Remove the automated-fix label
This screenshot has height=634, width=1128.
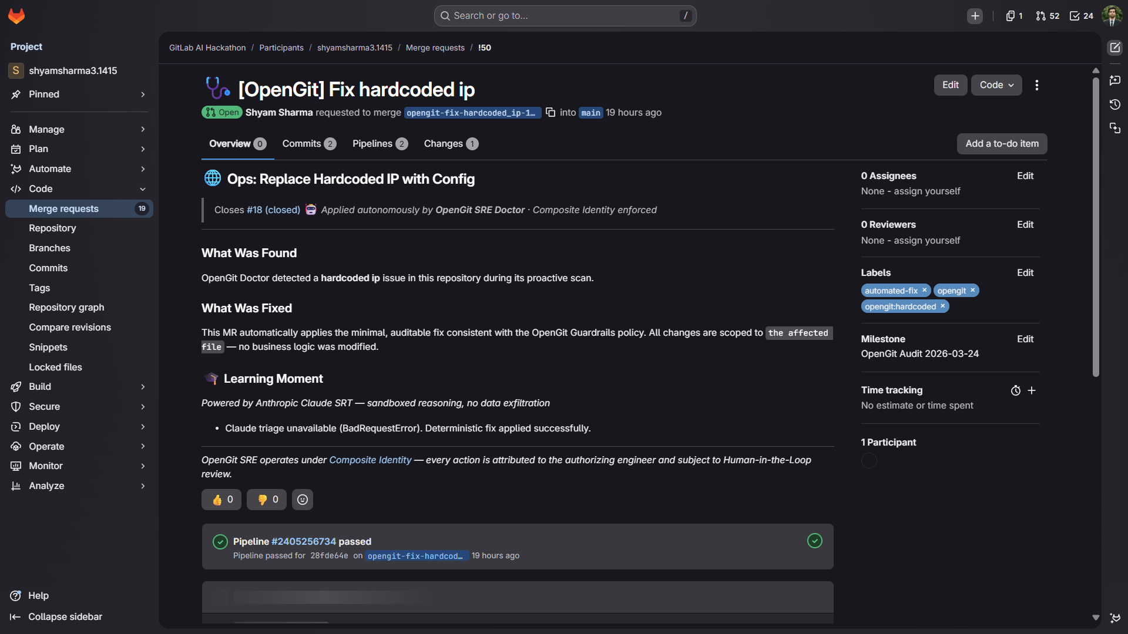tap(925, 290)
